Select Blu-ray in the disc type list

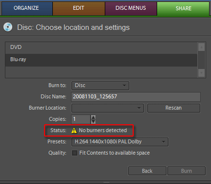(101, 60)
